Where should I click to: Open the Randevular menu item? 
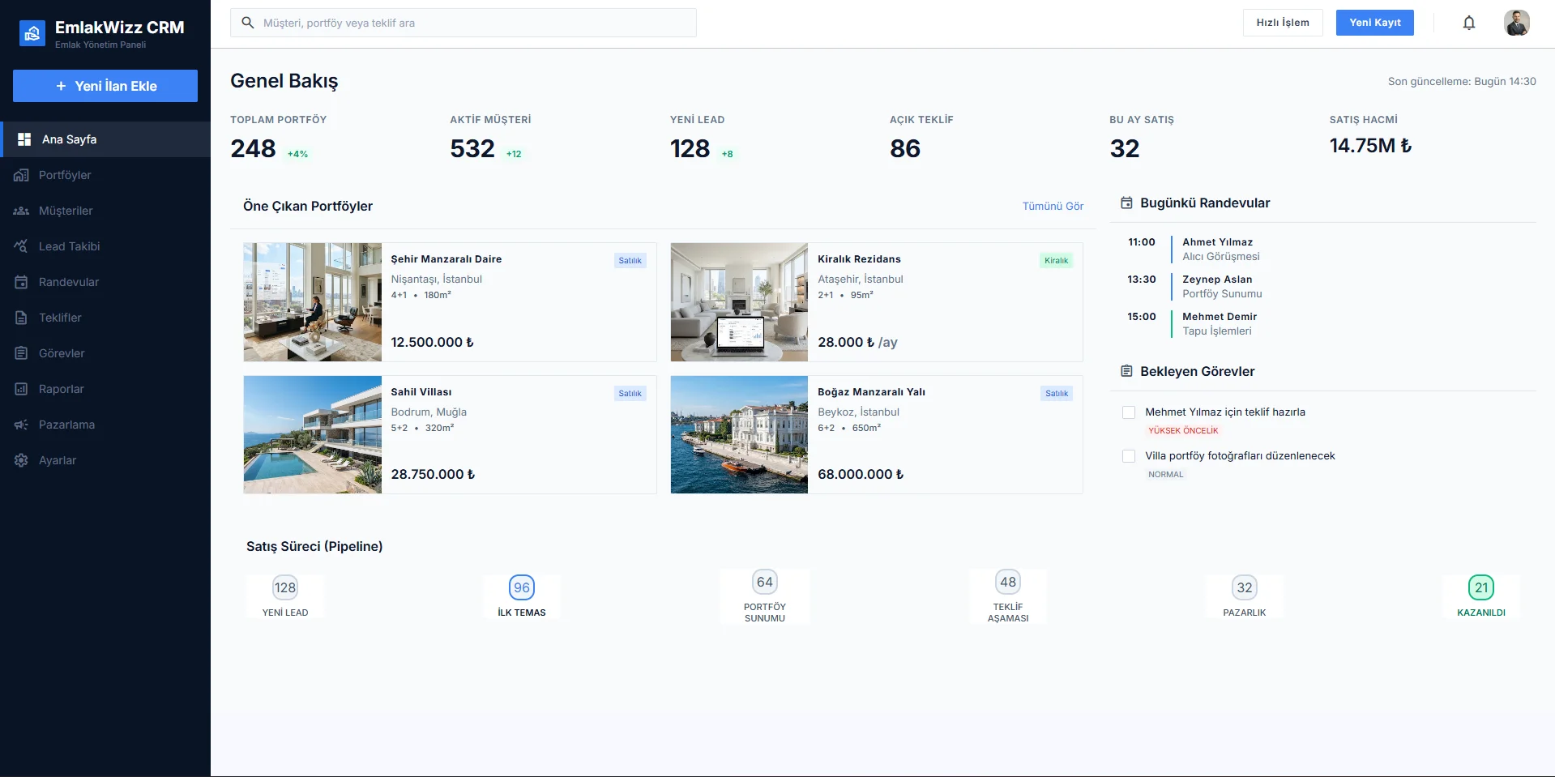[x=105, y=282]
